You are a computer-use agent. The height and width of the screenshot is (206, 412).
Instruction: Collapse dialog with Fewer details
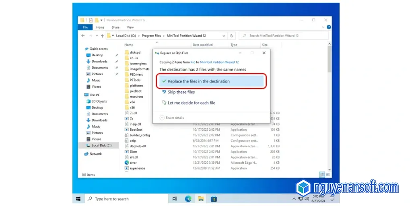click(172, 118)
